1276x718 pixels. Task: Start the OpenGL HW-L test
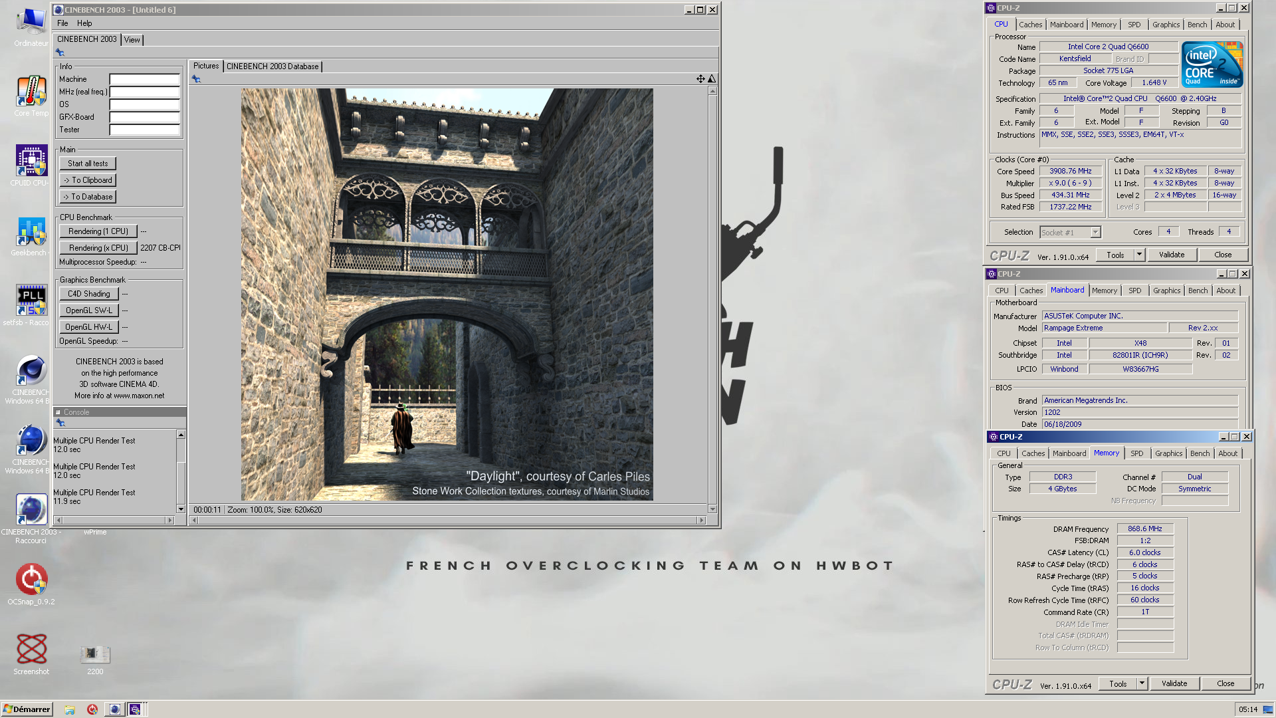(89, 327)
